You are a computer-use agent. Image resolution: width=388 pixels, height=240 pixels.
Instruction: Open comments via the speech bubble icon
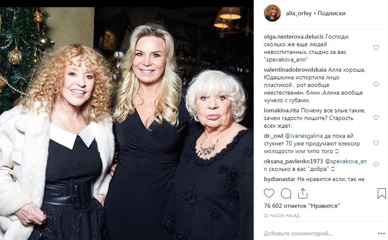point(286,194)
